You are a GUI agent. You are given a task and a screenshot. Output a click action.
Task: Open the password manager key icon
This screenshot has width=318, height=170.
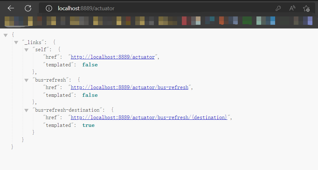point(278,8)
